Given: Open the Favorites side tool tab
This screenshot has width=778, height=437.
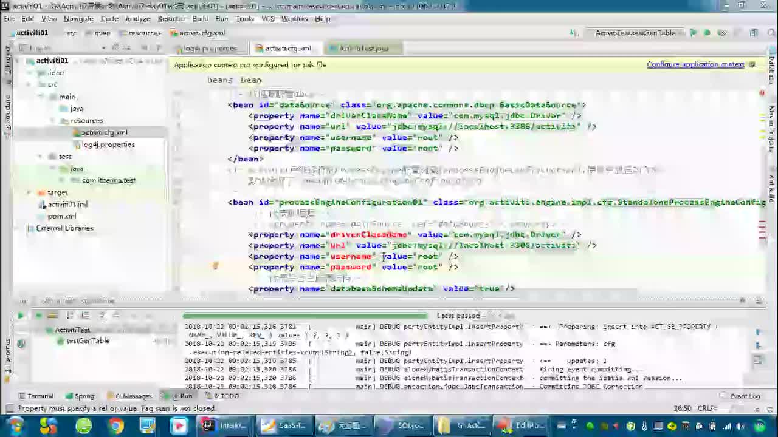Looking at the screenshot, I should pyautogui.click(x=7, y=361).
